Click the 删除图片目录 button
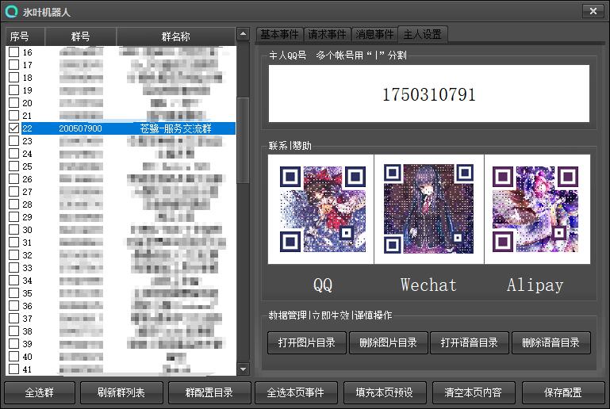Image resolution: width=610 pixels, height=409 pixels. tap(388, 342)
